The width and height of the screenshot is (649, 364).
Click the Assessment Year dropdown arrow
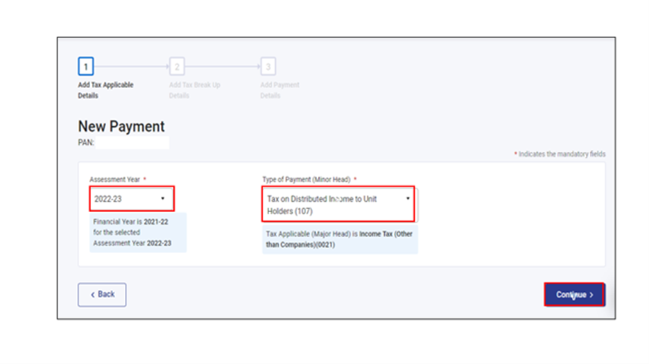point(162,198)
